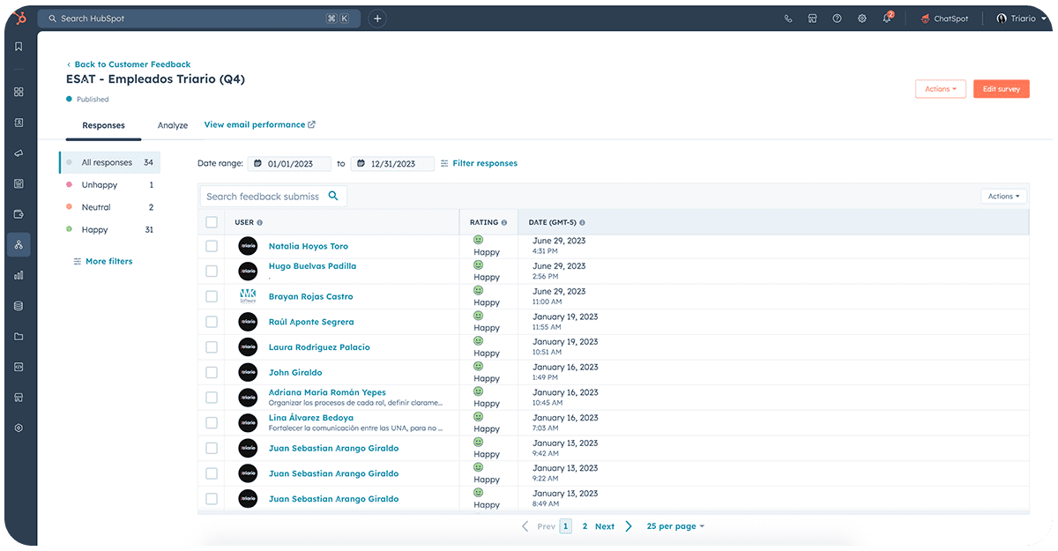Check the John Giraldo row
This screenshot has height=551, width=1058.
point(212,372)
